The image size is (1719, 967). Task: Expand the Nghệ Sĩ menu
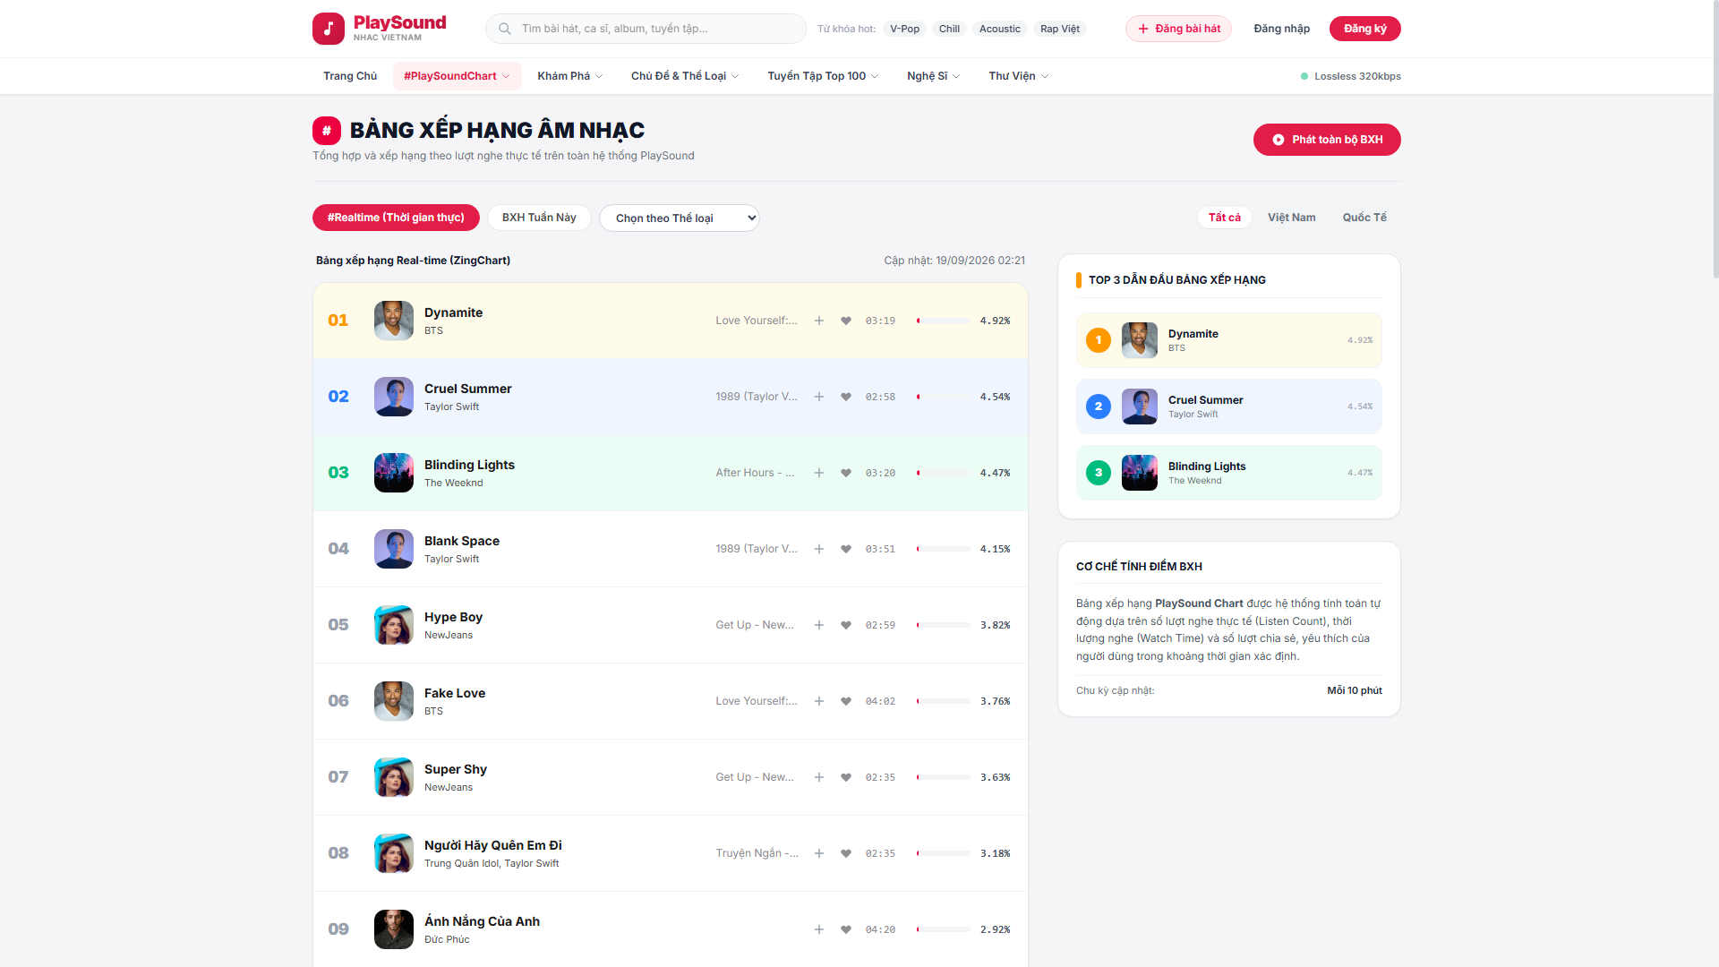coord(933,76)
